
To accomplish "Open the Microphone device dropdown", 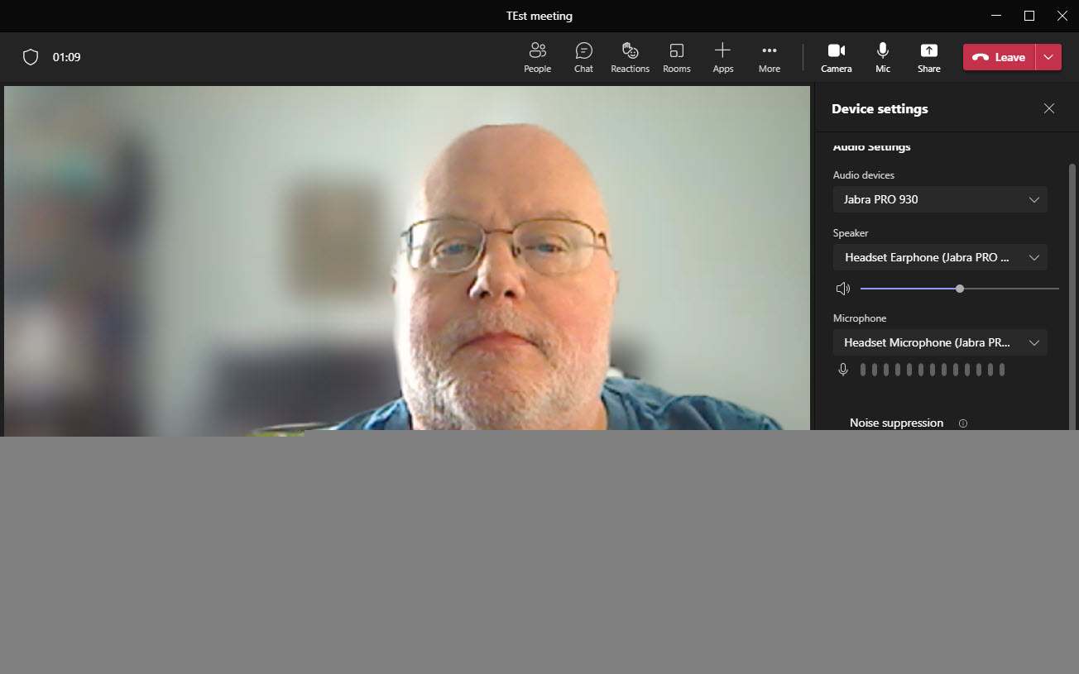I will tap(940, 342).
